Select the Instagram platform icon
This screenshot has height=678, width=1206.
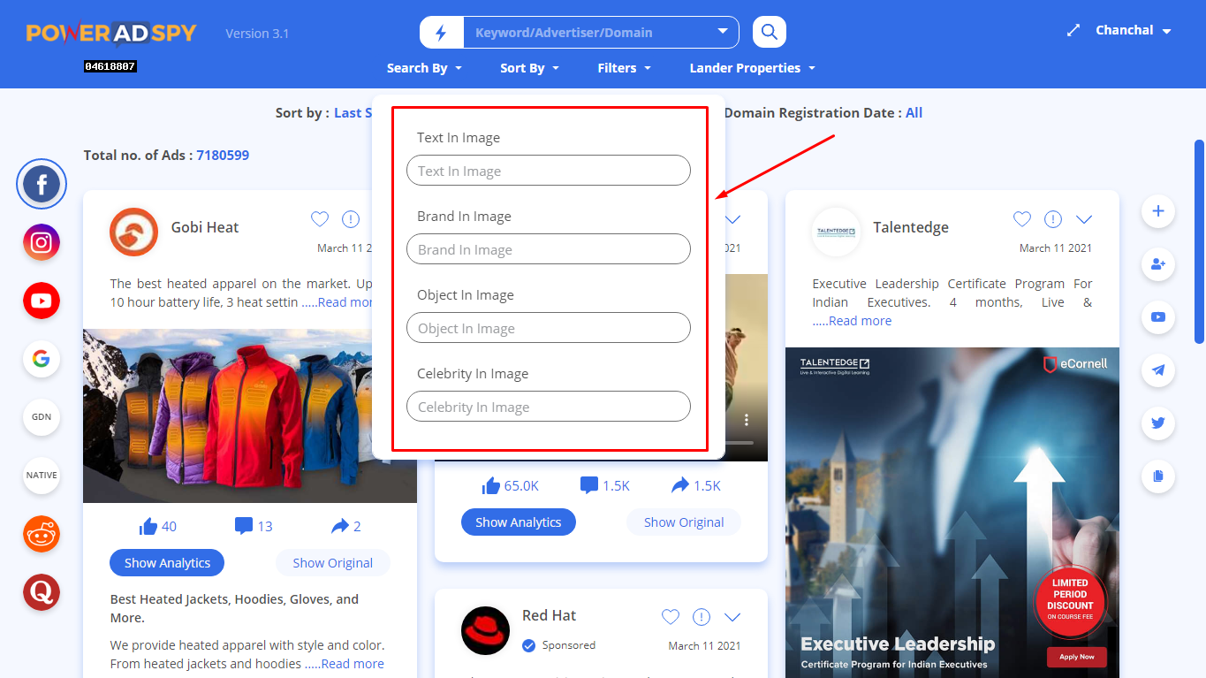click(42, 242)
